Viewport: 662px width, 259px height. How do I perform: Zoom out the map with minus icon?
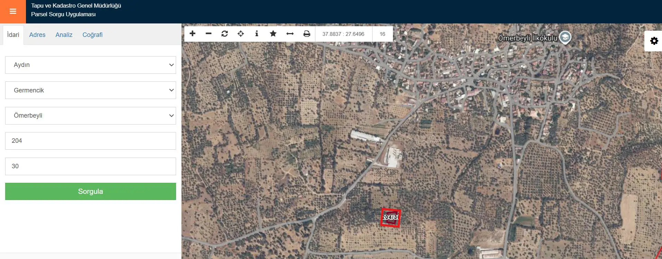pos(209,33)
